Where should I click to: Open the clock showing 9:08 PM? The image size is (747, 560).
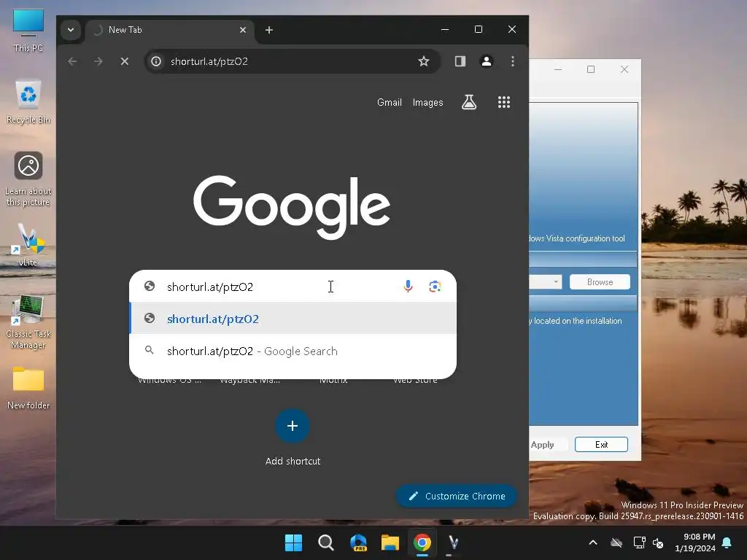tap(695, 542)
